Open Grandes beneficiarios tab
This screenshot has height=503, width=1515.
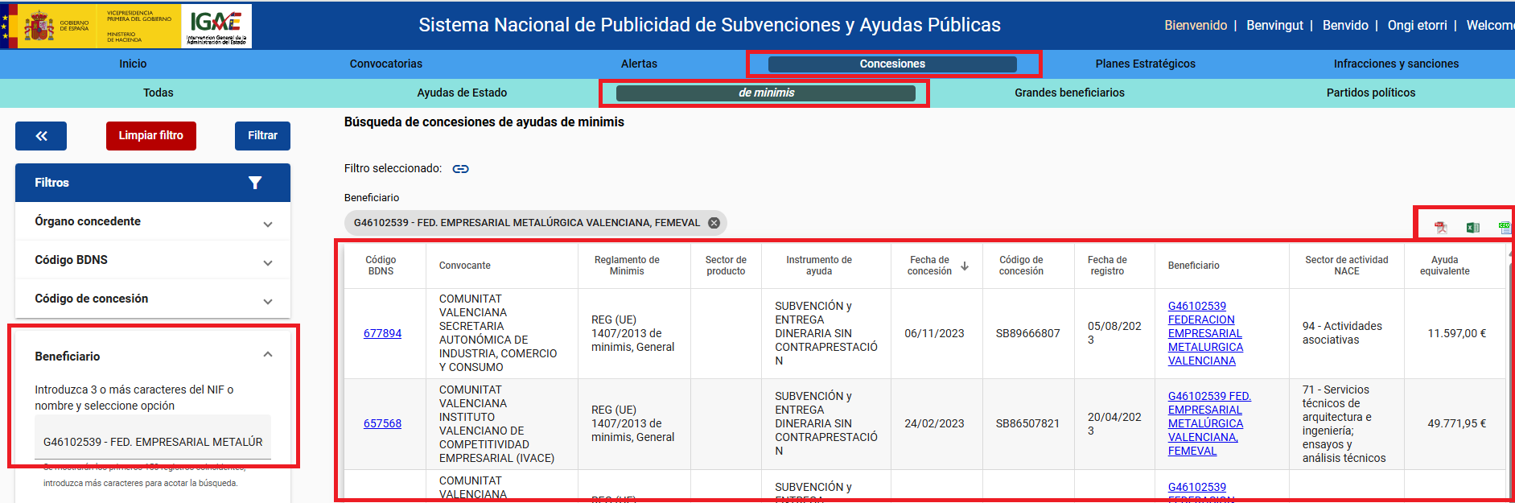(1069, 93)
